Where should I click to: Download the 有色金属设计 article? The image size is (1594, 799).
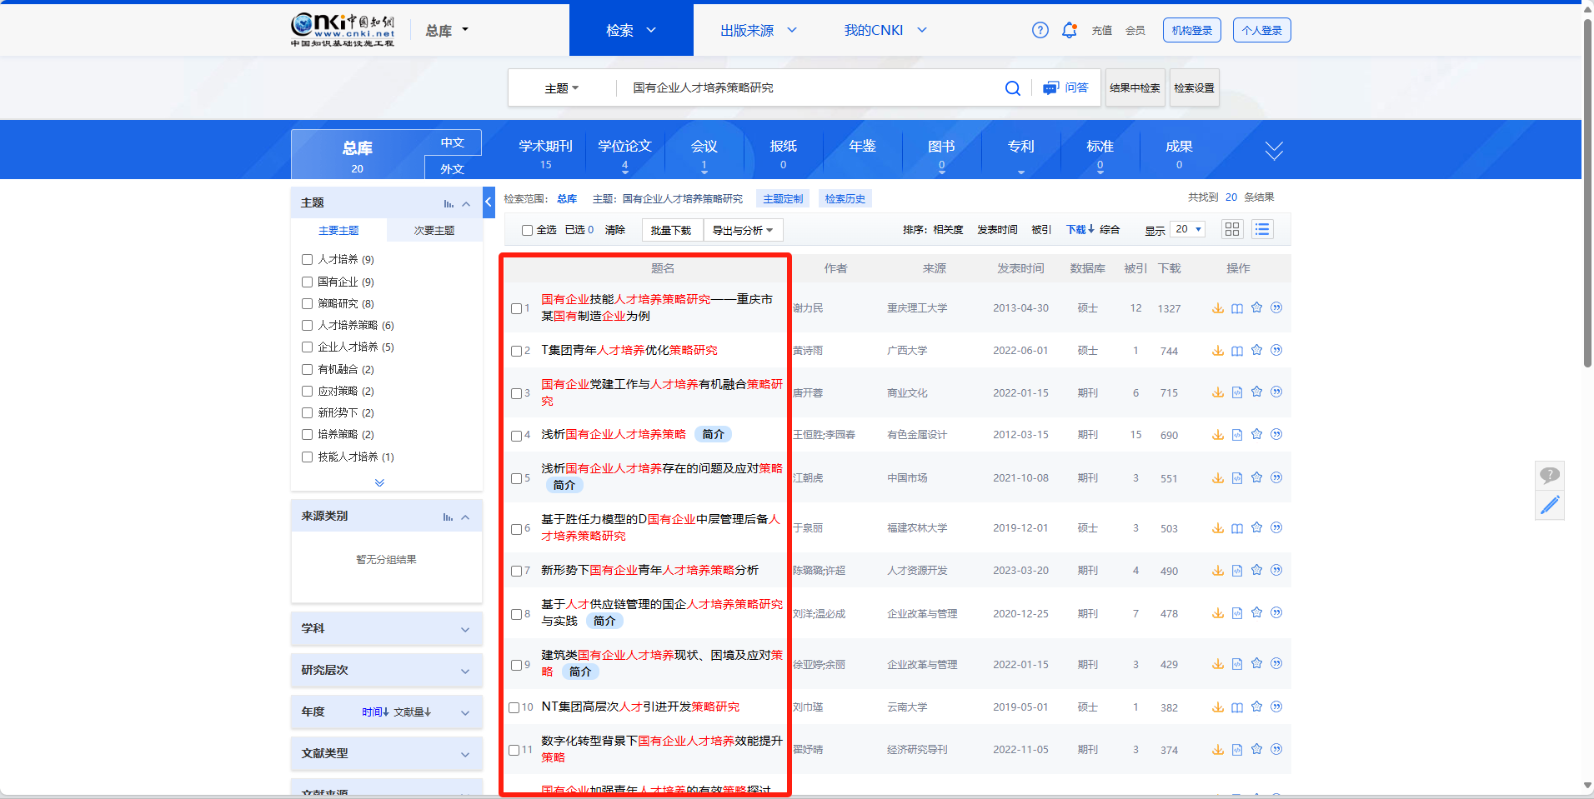tap(1217, 435)
